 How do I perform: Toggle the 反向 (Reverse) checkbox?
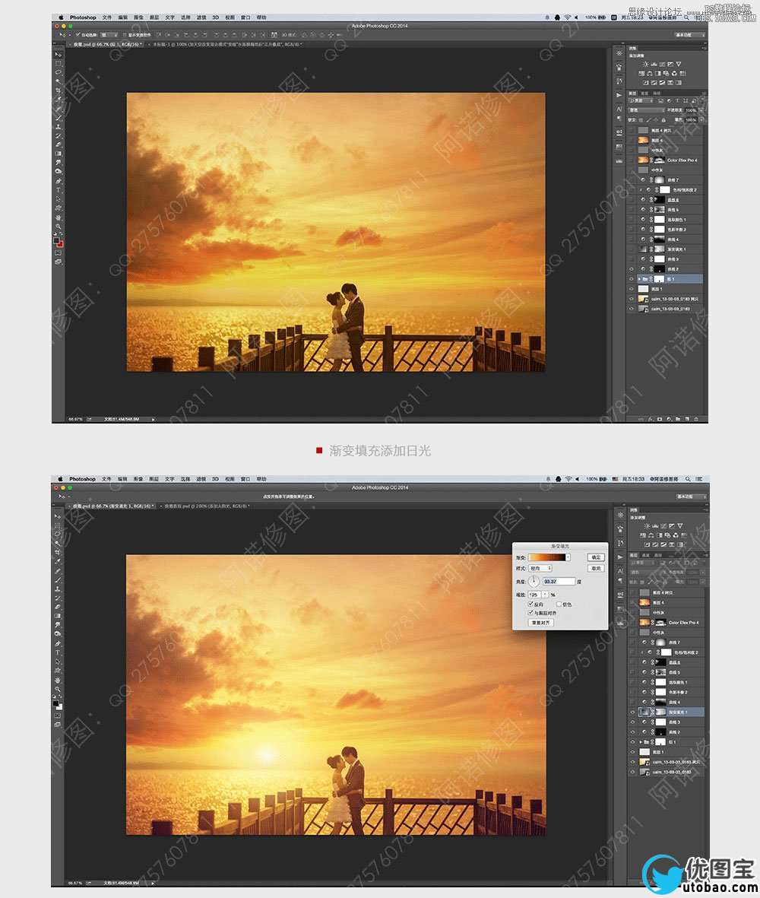point(530,604)
